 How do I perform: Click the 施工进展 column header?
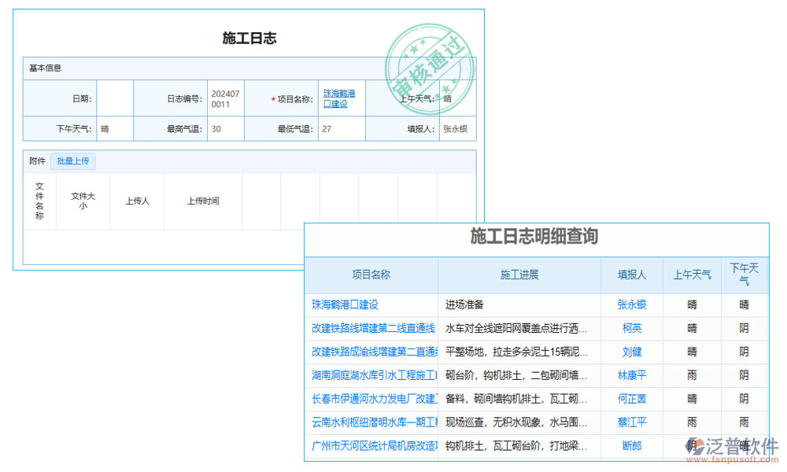pos(519,275)
